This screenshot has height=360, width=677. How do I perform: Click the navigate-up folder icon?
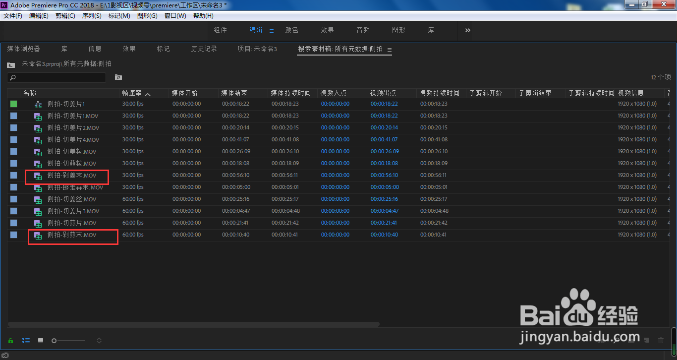click(x=11, y=64)
